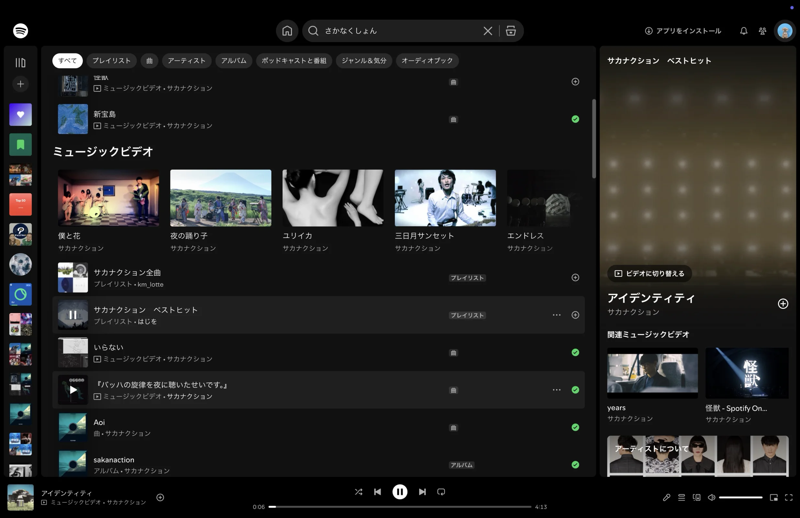800x518 pixels.
Task: Mute volume speaker icon
Action: point(711,497)
